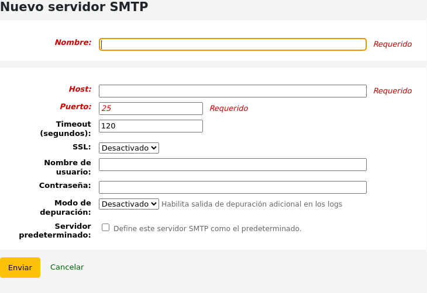
Task: Expand the Modo de depuración dropdown
Action: coord(129,204)
